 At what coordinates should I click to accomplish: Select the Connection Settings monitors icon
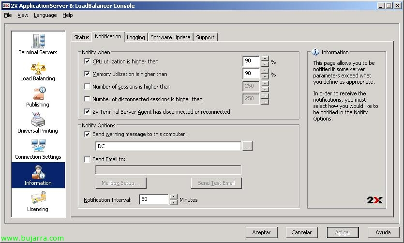coord(38,146)
